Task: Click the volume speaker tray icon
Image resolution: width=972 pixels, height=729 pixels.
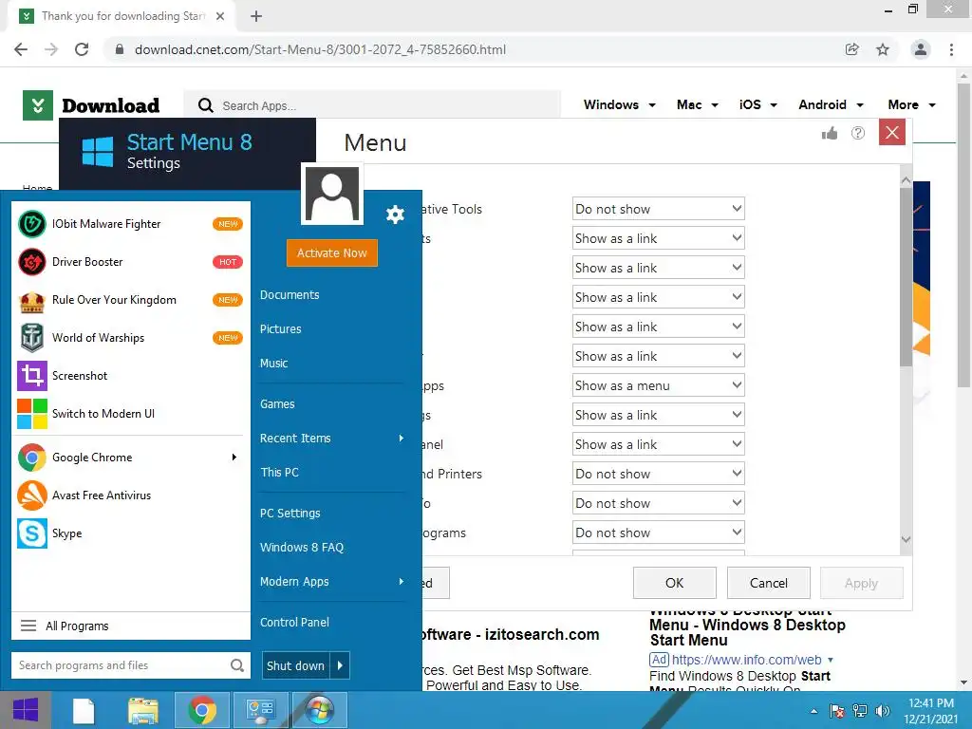Action: [882, 711]
